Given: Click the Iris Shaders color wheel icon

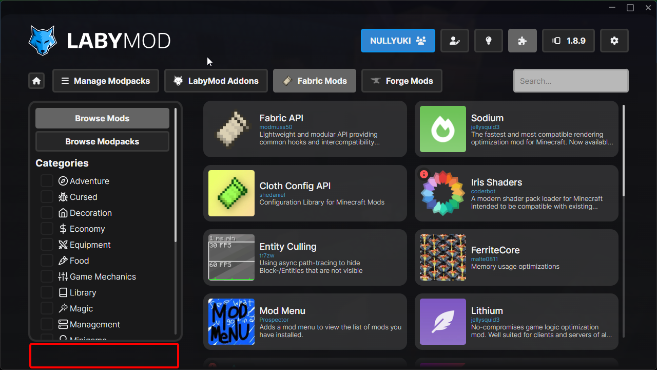Looking at the screenshot, I should [x=443, y=193].
